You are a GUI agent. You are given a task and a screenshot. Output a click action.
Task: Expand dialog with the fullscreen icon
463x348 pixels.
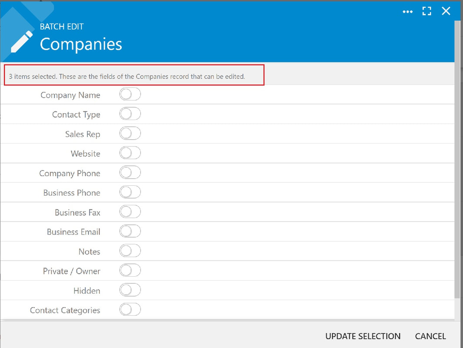coord(427,11)
